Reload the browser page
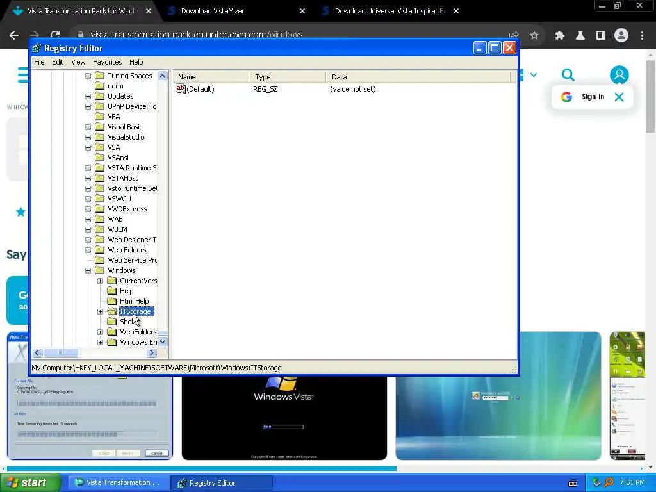656x492 pixels. tap(55, 35)
